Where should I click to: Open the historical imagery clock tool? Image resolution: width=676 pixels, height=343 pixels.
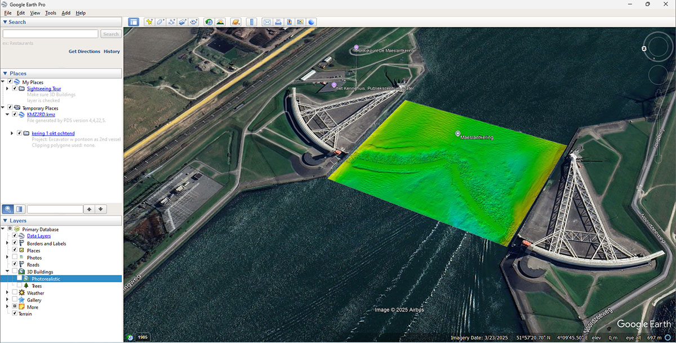[209, 22]
